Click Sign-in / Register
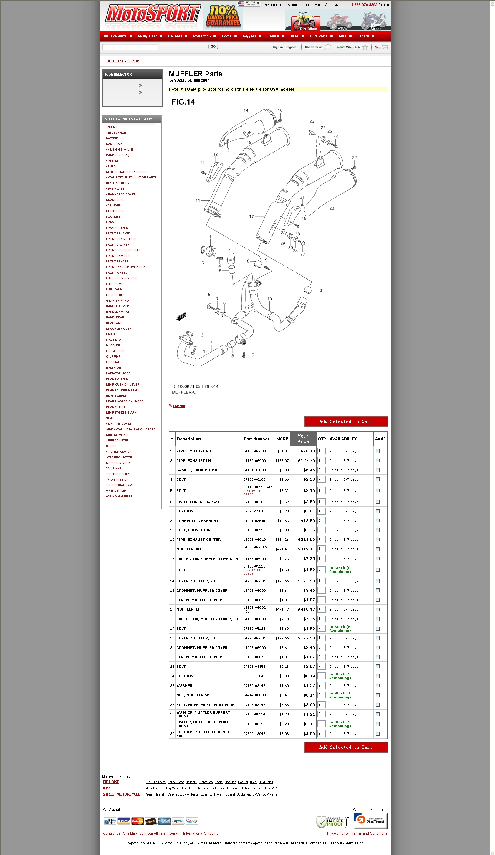 (x=285, y=47)
